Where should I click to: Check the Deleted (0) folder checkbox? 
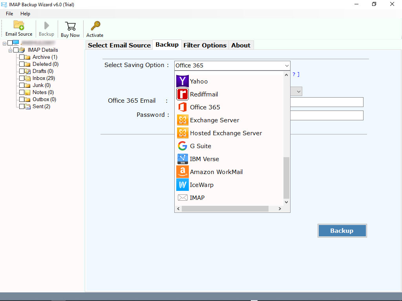pyautogui.click(x=22, y=64)
